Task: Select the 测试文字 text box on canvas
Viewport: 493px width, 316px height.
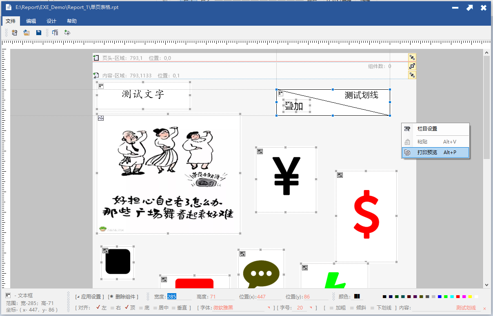Action: 143,95
